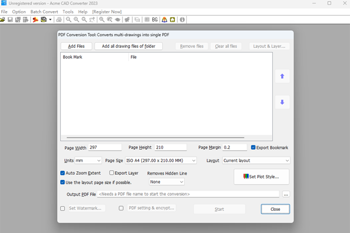350x233 pixels.
Task: Click the Clear all files button
Action: [x=226, y=46]
